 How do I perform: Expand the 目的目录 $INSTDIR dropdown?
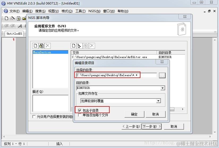point(162,88)
